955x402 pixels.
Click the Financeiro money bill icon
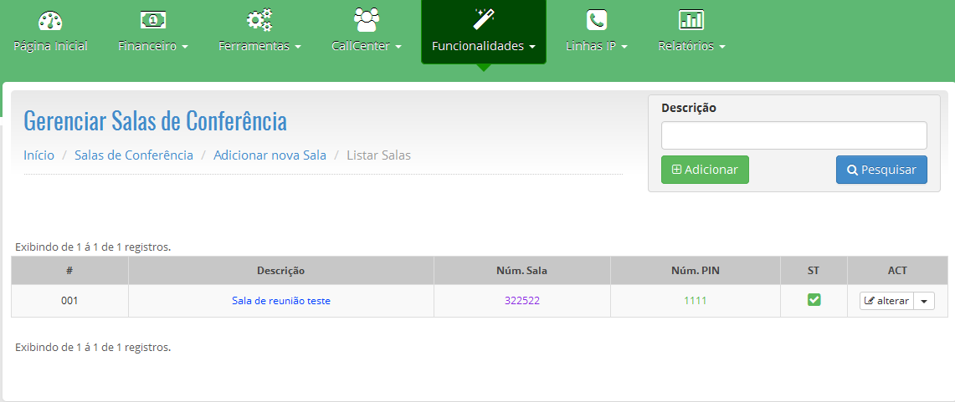pyautogui.click(x=152, y=20)
